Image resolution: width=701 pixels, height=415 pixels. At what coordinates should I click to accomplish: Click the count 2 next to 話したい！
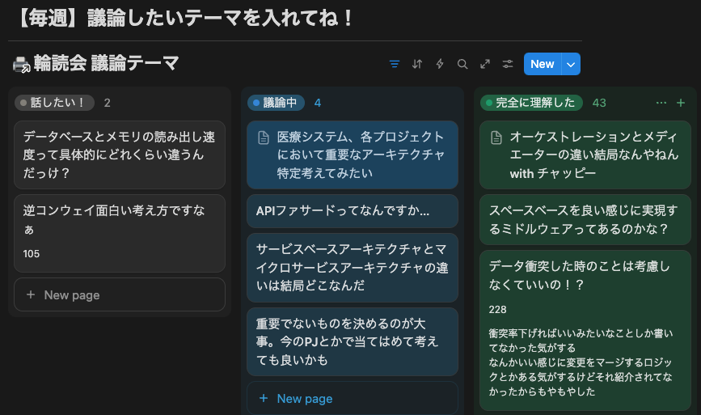click(x=108, y=103)
